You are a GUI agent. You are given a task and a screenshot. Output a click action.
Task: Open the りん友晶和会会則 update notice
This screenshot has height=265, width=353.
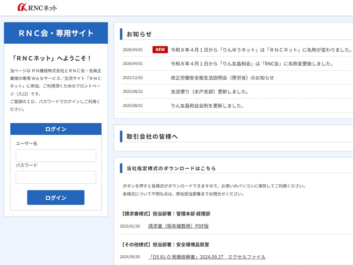[207, 106]
